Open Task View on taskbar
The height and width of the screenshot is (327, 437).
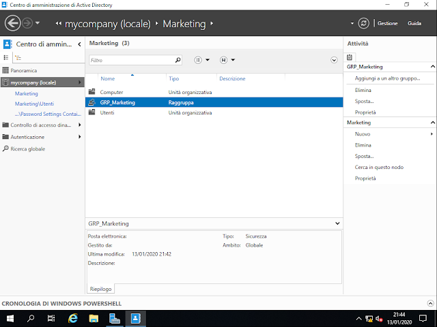[51, 318]
